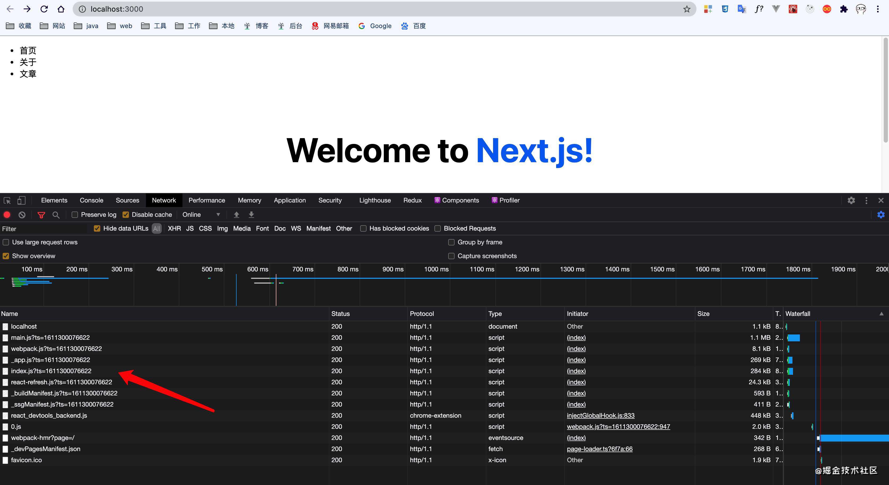Open the Vue devtools extension icon

click(x=776, y=9)
